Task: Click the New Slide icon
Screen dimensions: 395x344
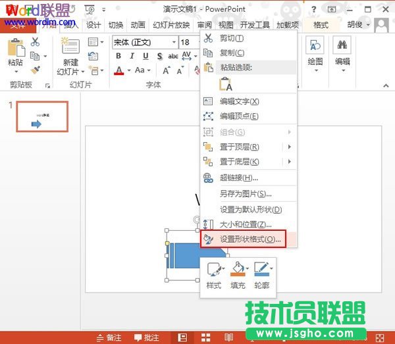Action: tap(70, 45)
